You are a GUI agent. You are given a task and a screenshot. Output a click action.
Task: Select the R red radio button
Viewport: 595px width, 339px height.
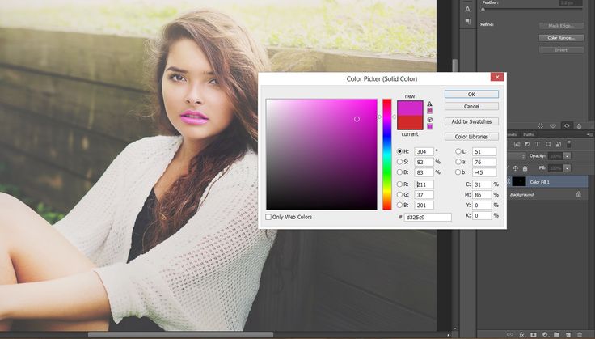[399, 184]
